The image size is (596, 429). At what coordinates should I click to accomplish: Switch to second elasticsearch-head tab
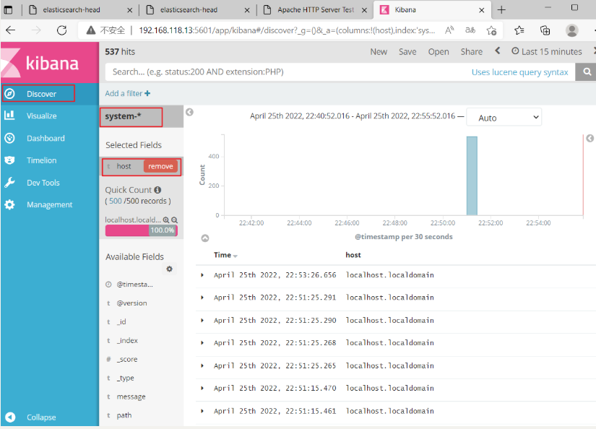189,10
